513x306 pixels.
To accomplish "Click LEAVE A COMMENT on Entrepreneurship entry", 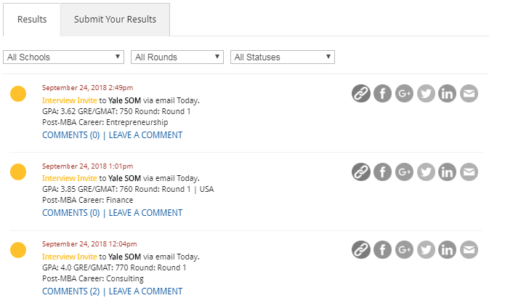I will tap(145, 134).
